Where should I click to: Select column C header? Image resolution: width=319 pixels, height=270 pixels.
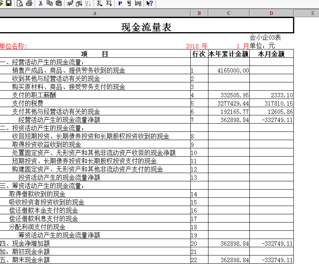coord(229,13)
